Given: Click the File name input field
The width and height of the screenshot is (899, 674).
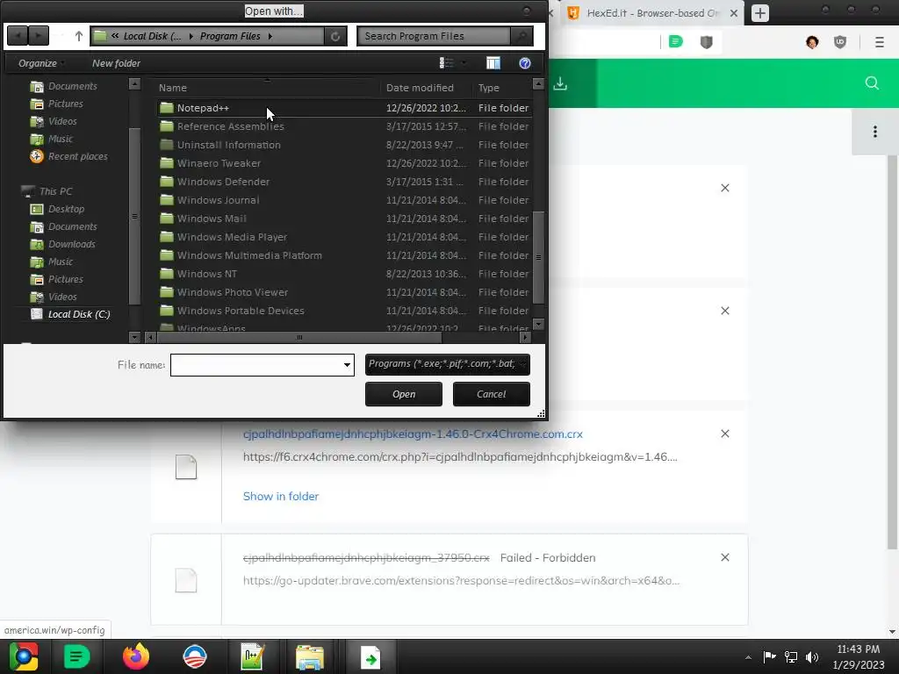Looking at the screenshot, I should click(255, 365).
